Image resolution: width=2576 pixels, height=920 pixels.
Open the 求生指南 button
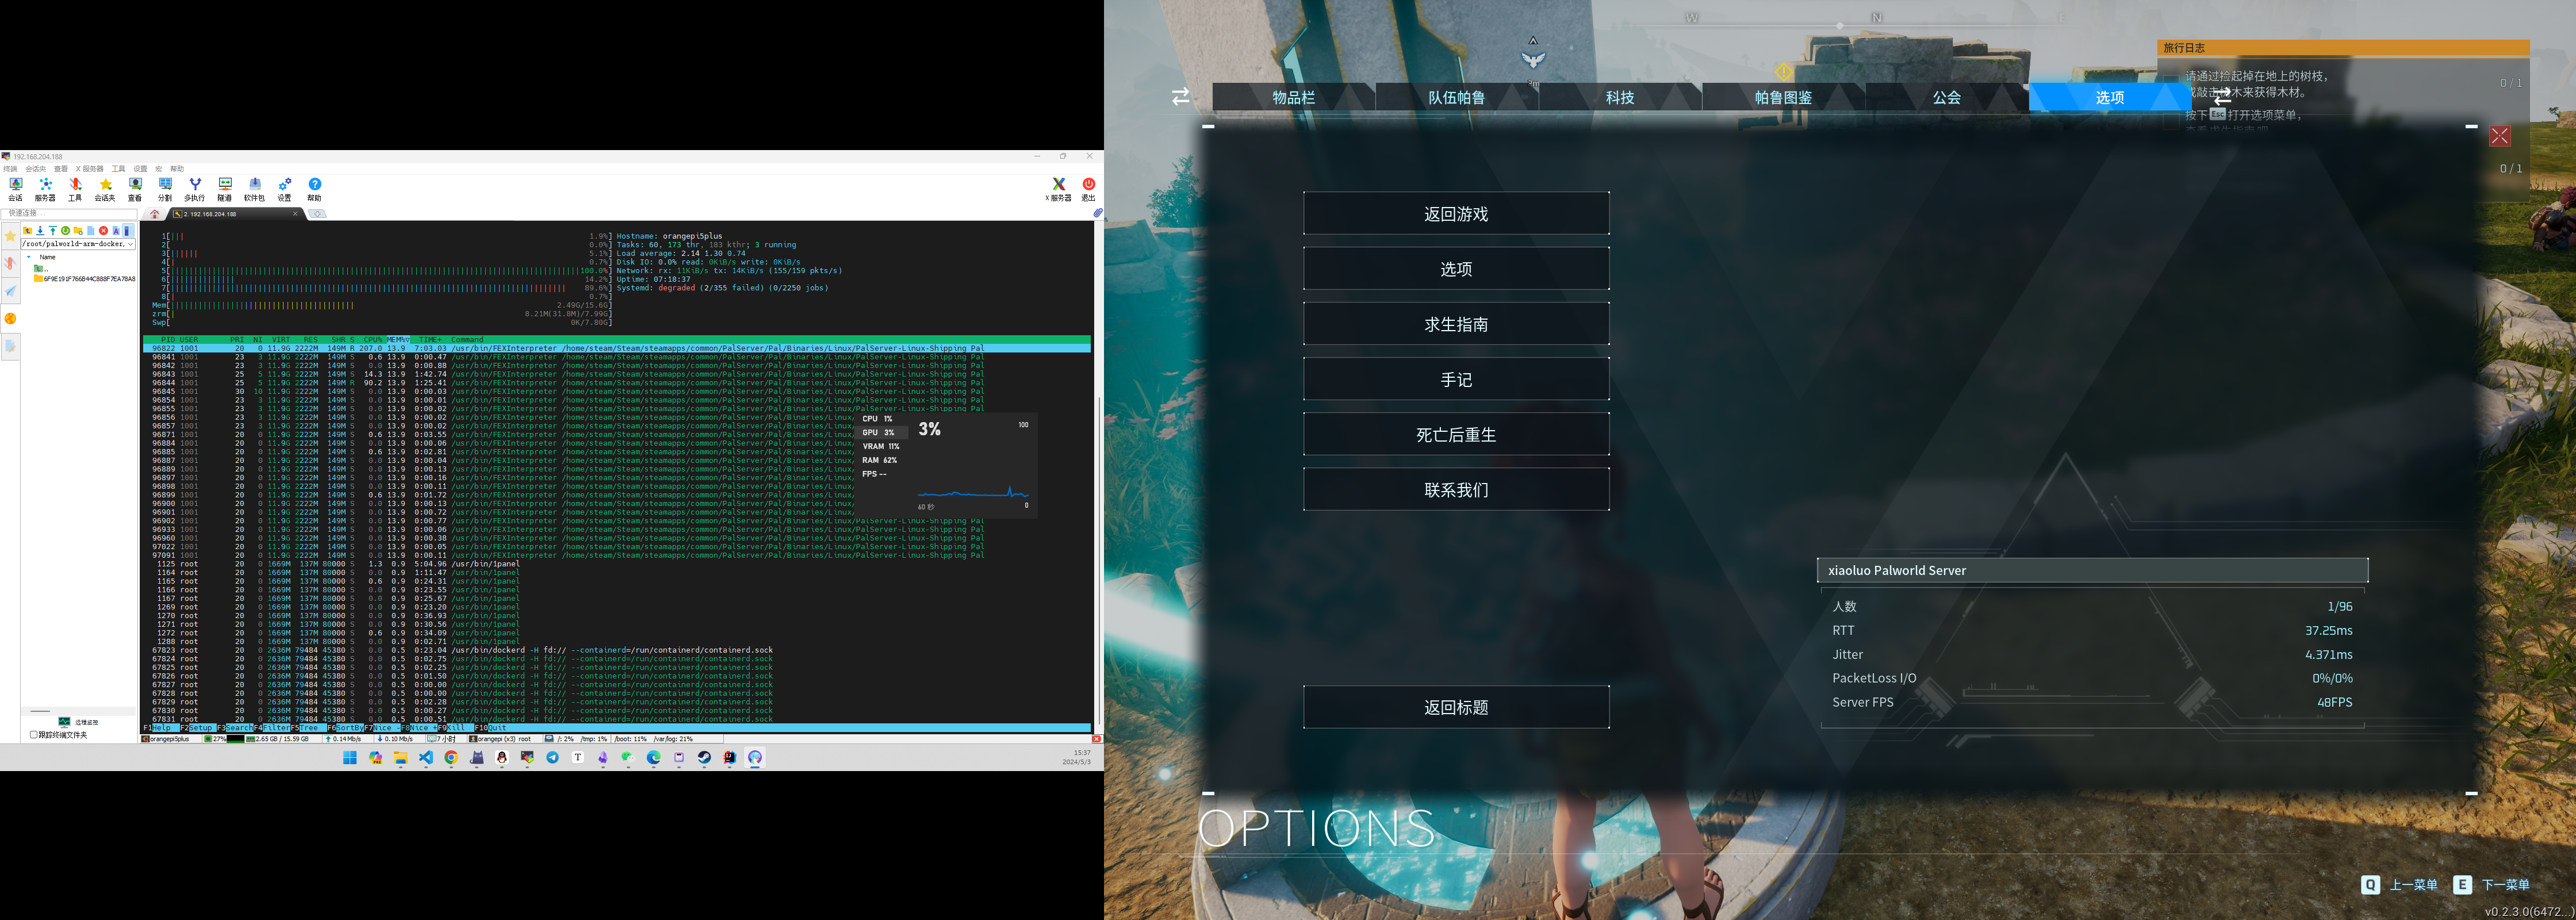tap(1456, 324)
